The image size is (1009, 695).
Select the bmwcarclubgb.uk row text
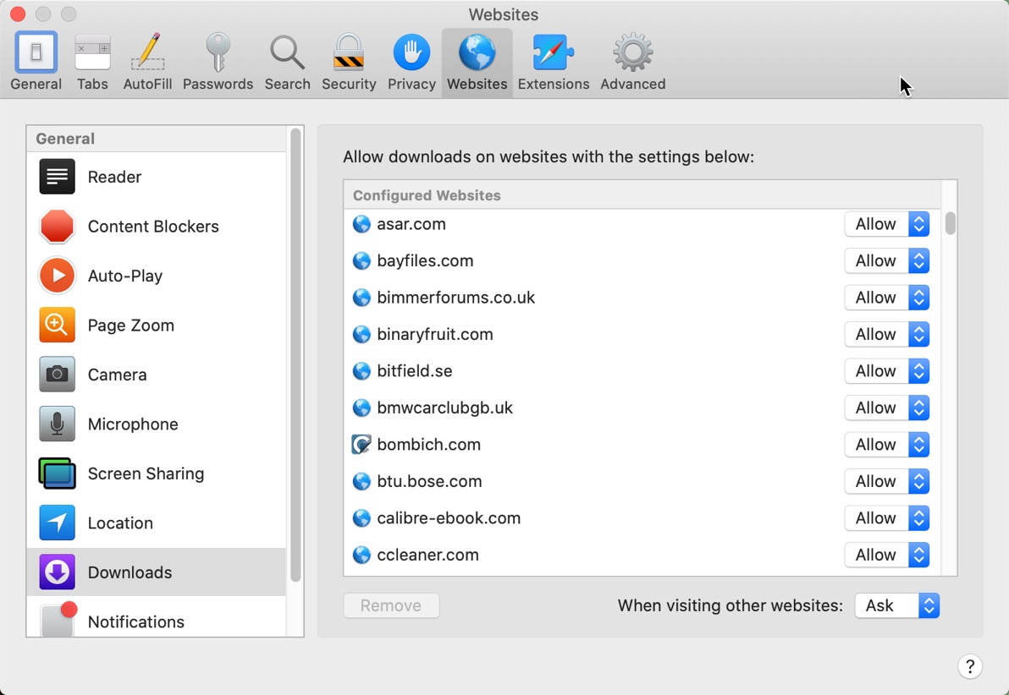444,408
